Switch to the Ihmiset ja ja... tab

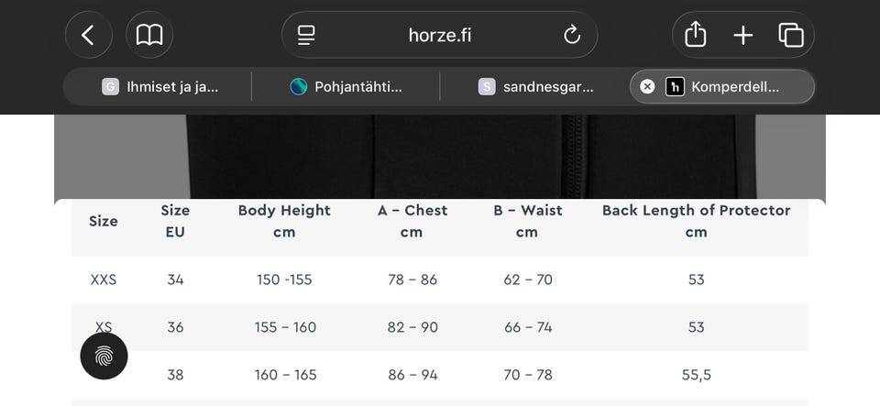(x=160, y=86)
